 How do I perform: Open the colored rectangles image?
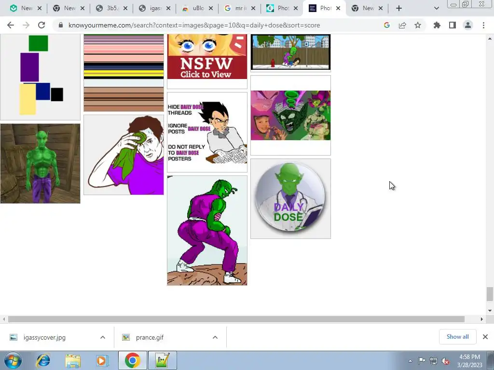tap(41, 77)
